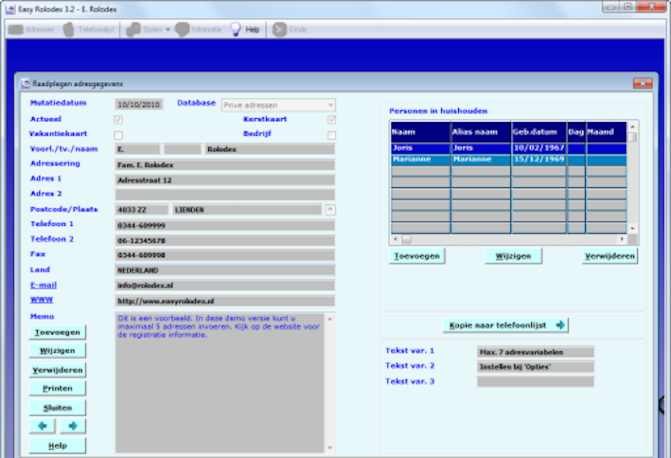Click household table scroll left arrow
The width and height of the screenshot is (671, 458).
395,239
